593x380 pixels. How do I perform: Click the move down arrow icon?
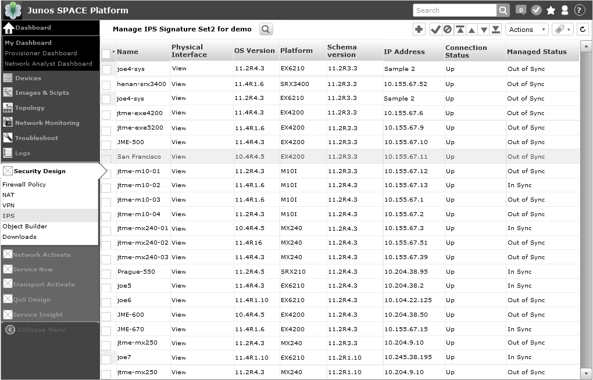[x=484, y=30]
